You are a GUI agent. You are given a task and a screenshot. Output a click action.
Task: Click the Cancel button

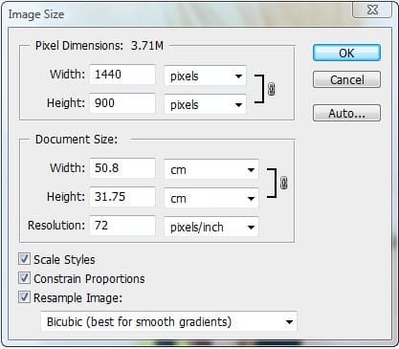coord(346,79)
